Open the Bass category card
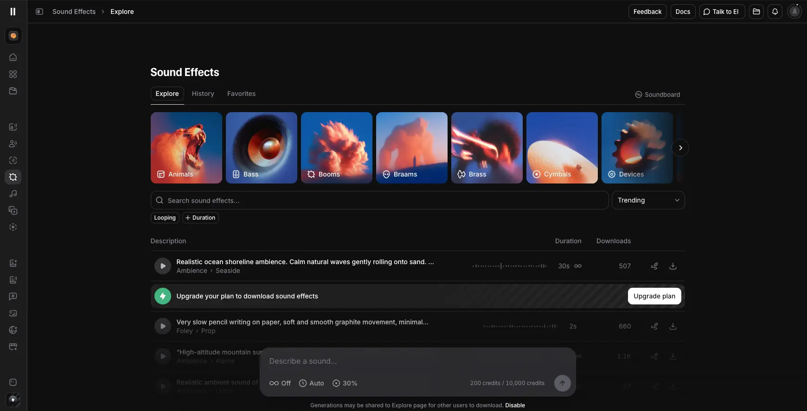Viewport: 807px width, 411px height. 262,148
